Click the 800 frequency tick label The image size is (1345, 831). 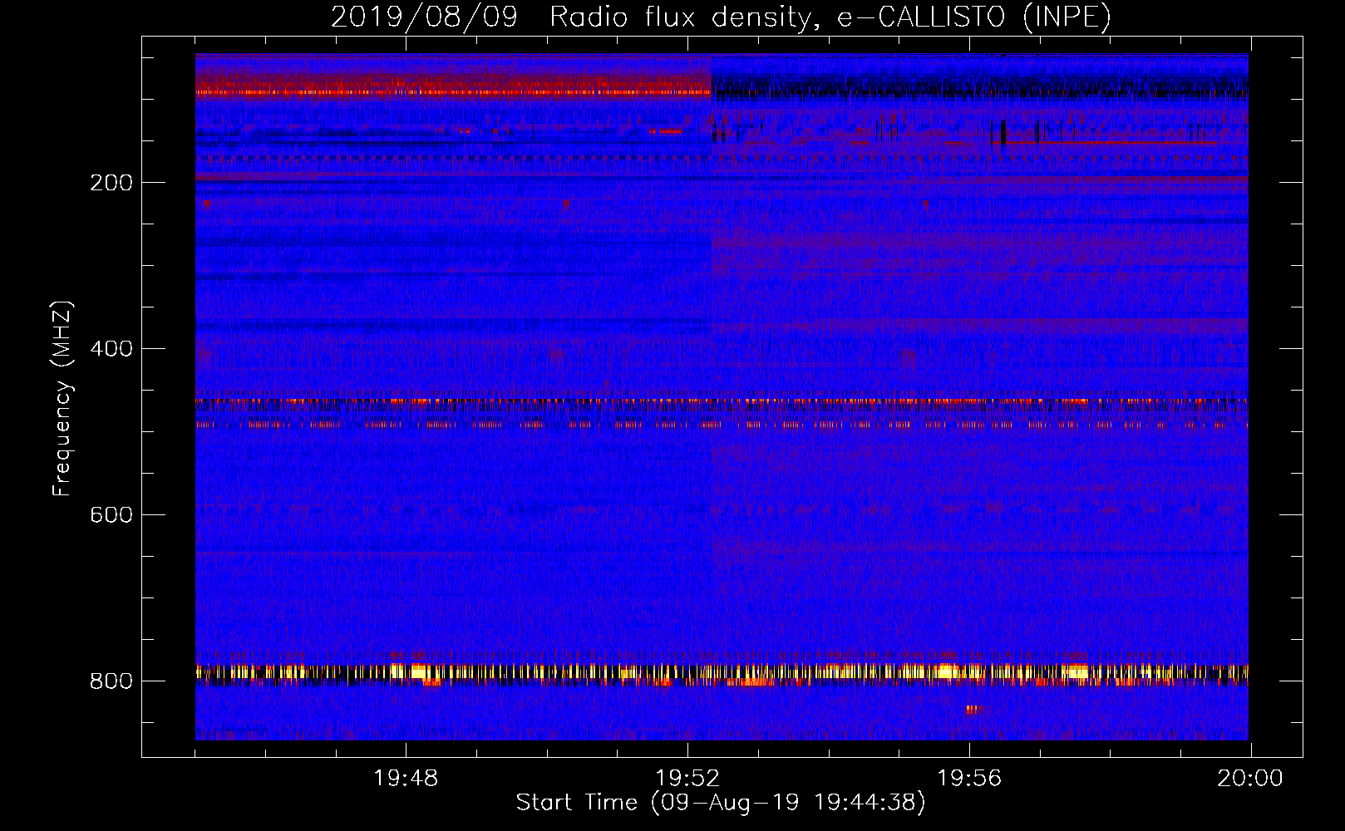[x=111, y=681]
